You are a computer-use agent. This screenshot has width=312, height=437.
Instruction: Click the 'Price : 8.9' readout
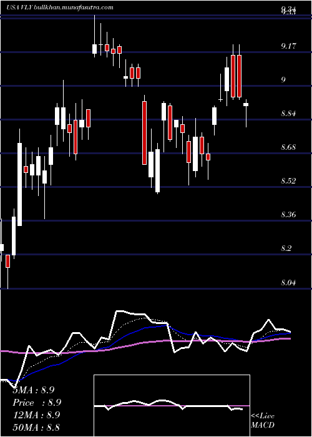point(37,403)
